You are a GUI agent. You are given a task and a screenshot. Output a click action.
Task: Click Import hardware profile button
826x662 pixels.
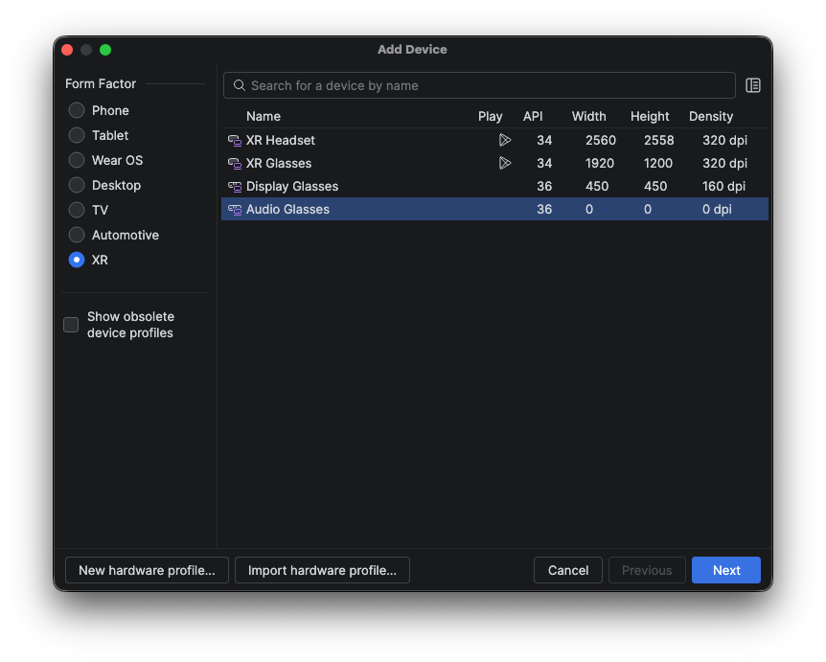pos(322,570)
